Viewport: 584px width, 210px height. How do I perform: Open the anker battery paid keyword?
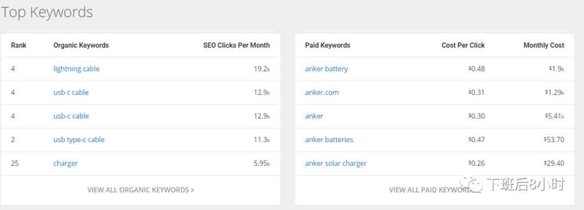point(326,69)
